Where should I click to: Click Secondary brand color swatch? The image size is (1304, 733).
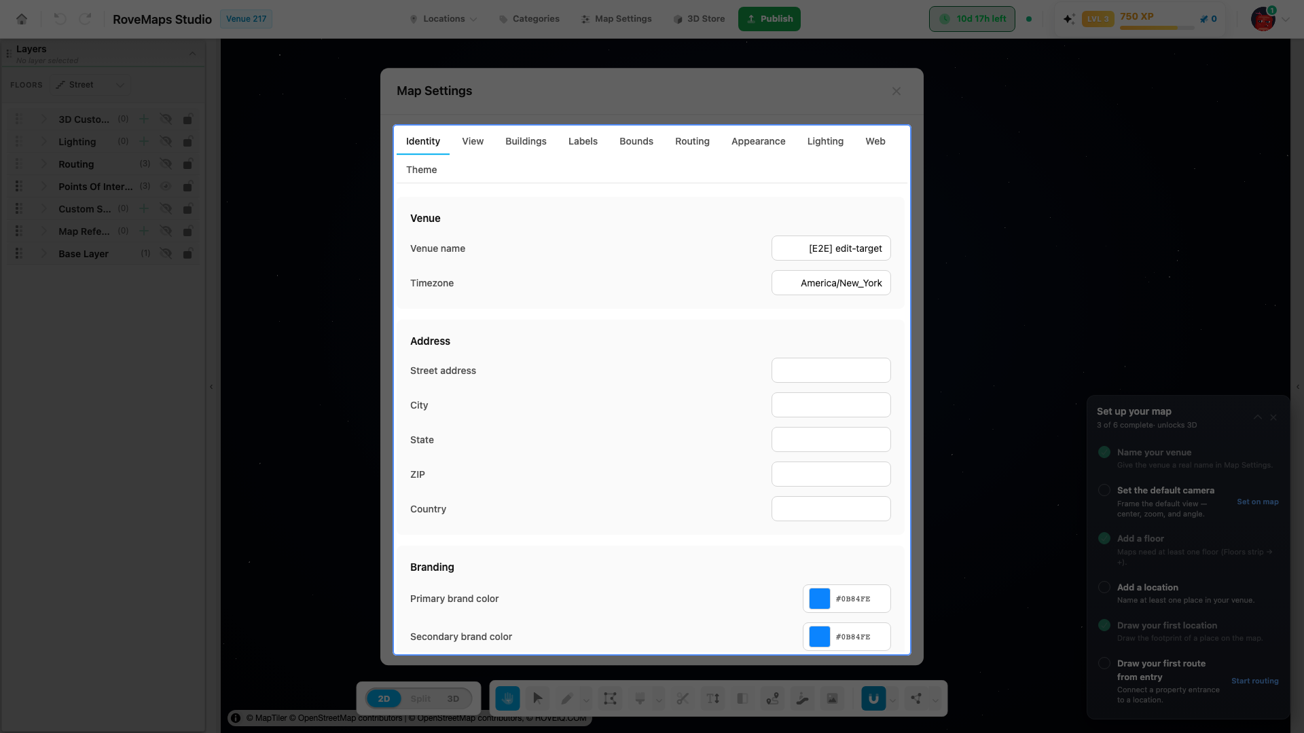pyautogui.click(x=819, y=637)
